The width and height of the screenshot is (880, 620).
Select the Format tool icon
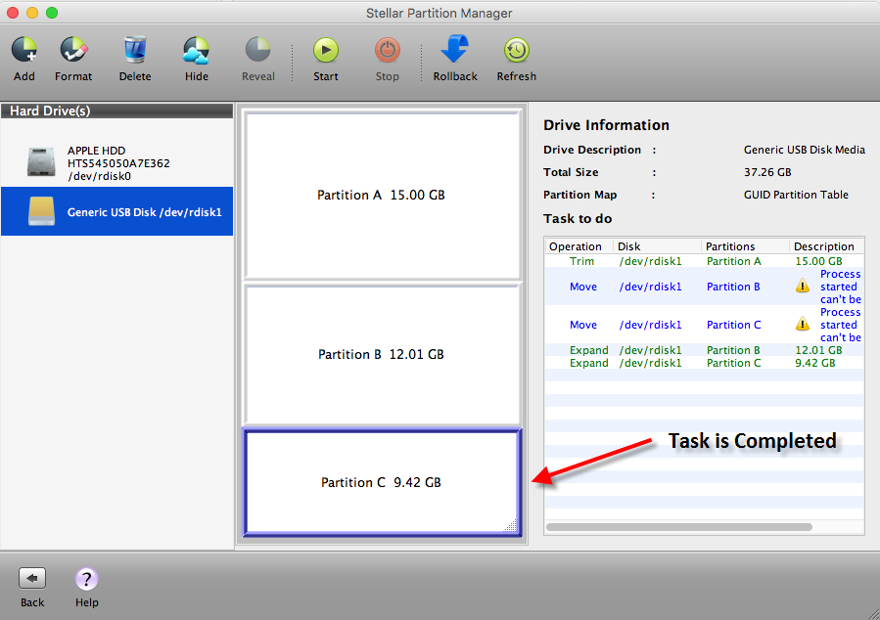tap(73, 51)
